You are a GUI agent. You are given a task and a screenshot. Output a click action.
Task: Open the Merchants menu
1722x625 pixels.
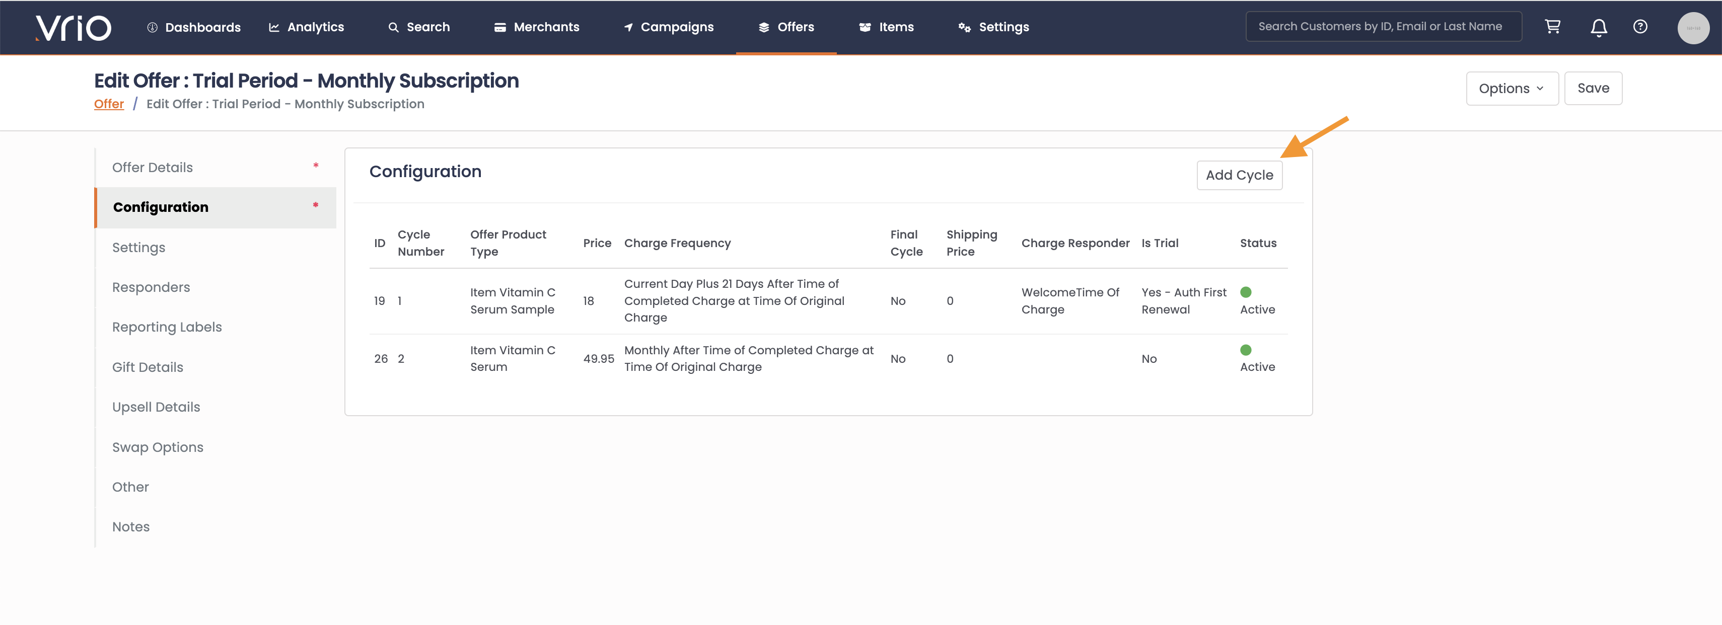(537, 27)
